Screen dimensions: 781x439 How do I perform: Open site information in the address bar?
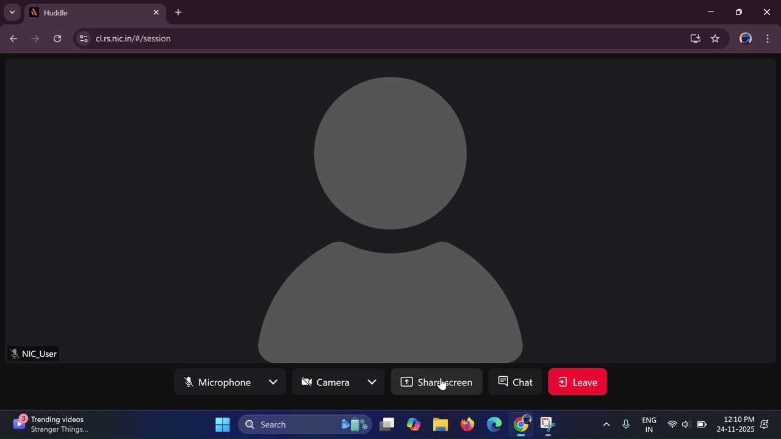(x=83, y=38)
